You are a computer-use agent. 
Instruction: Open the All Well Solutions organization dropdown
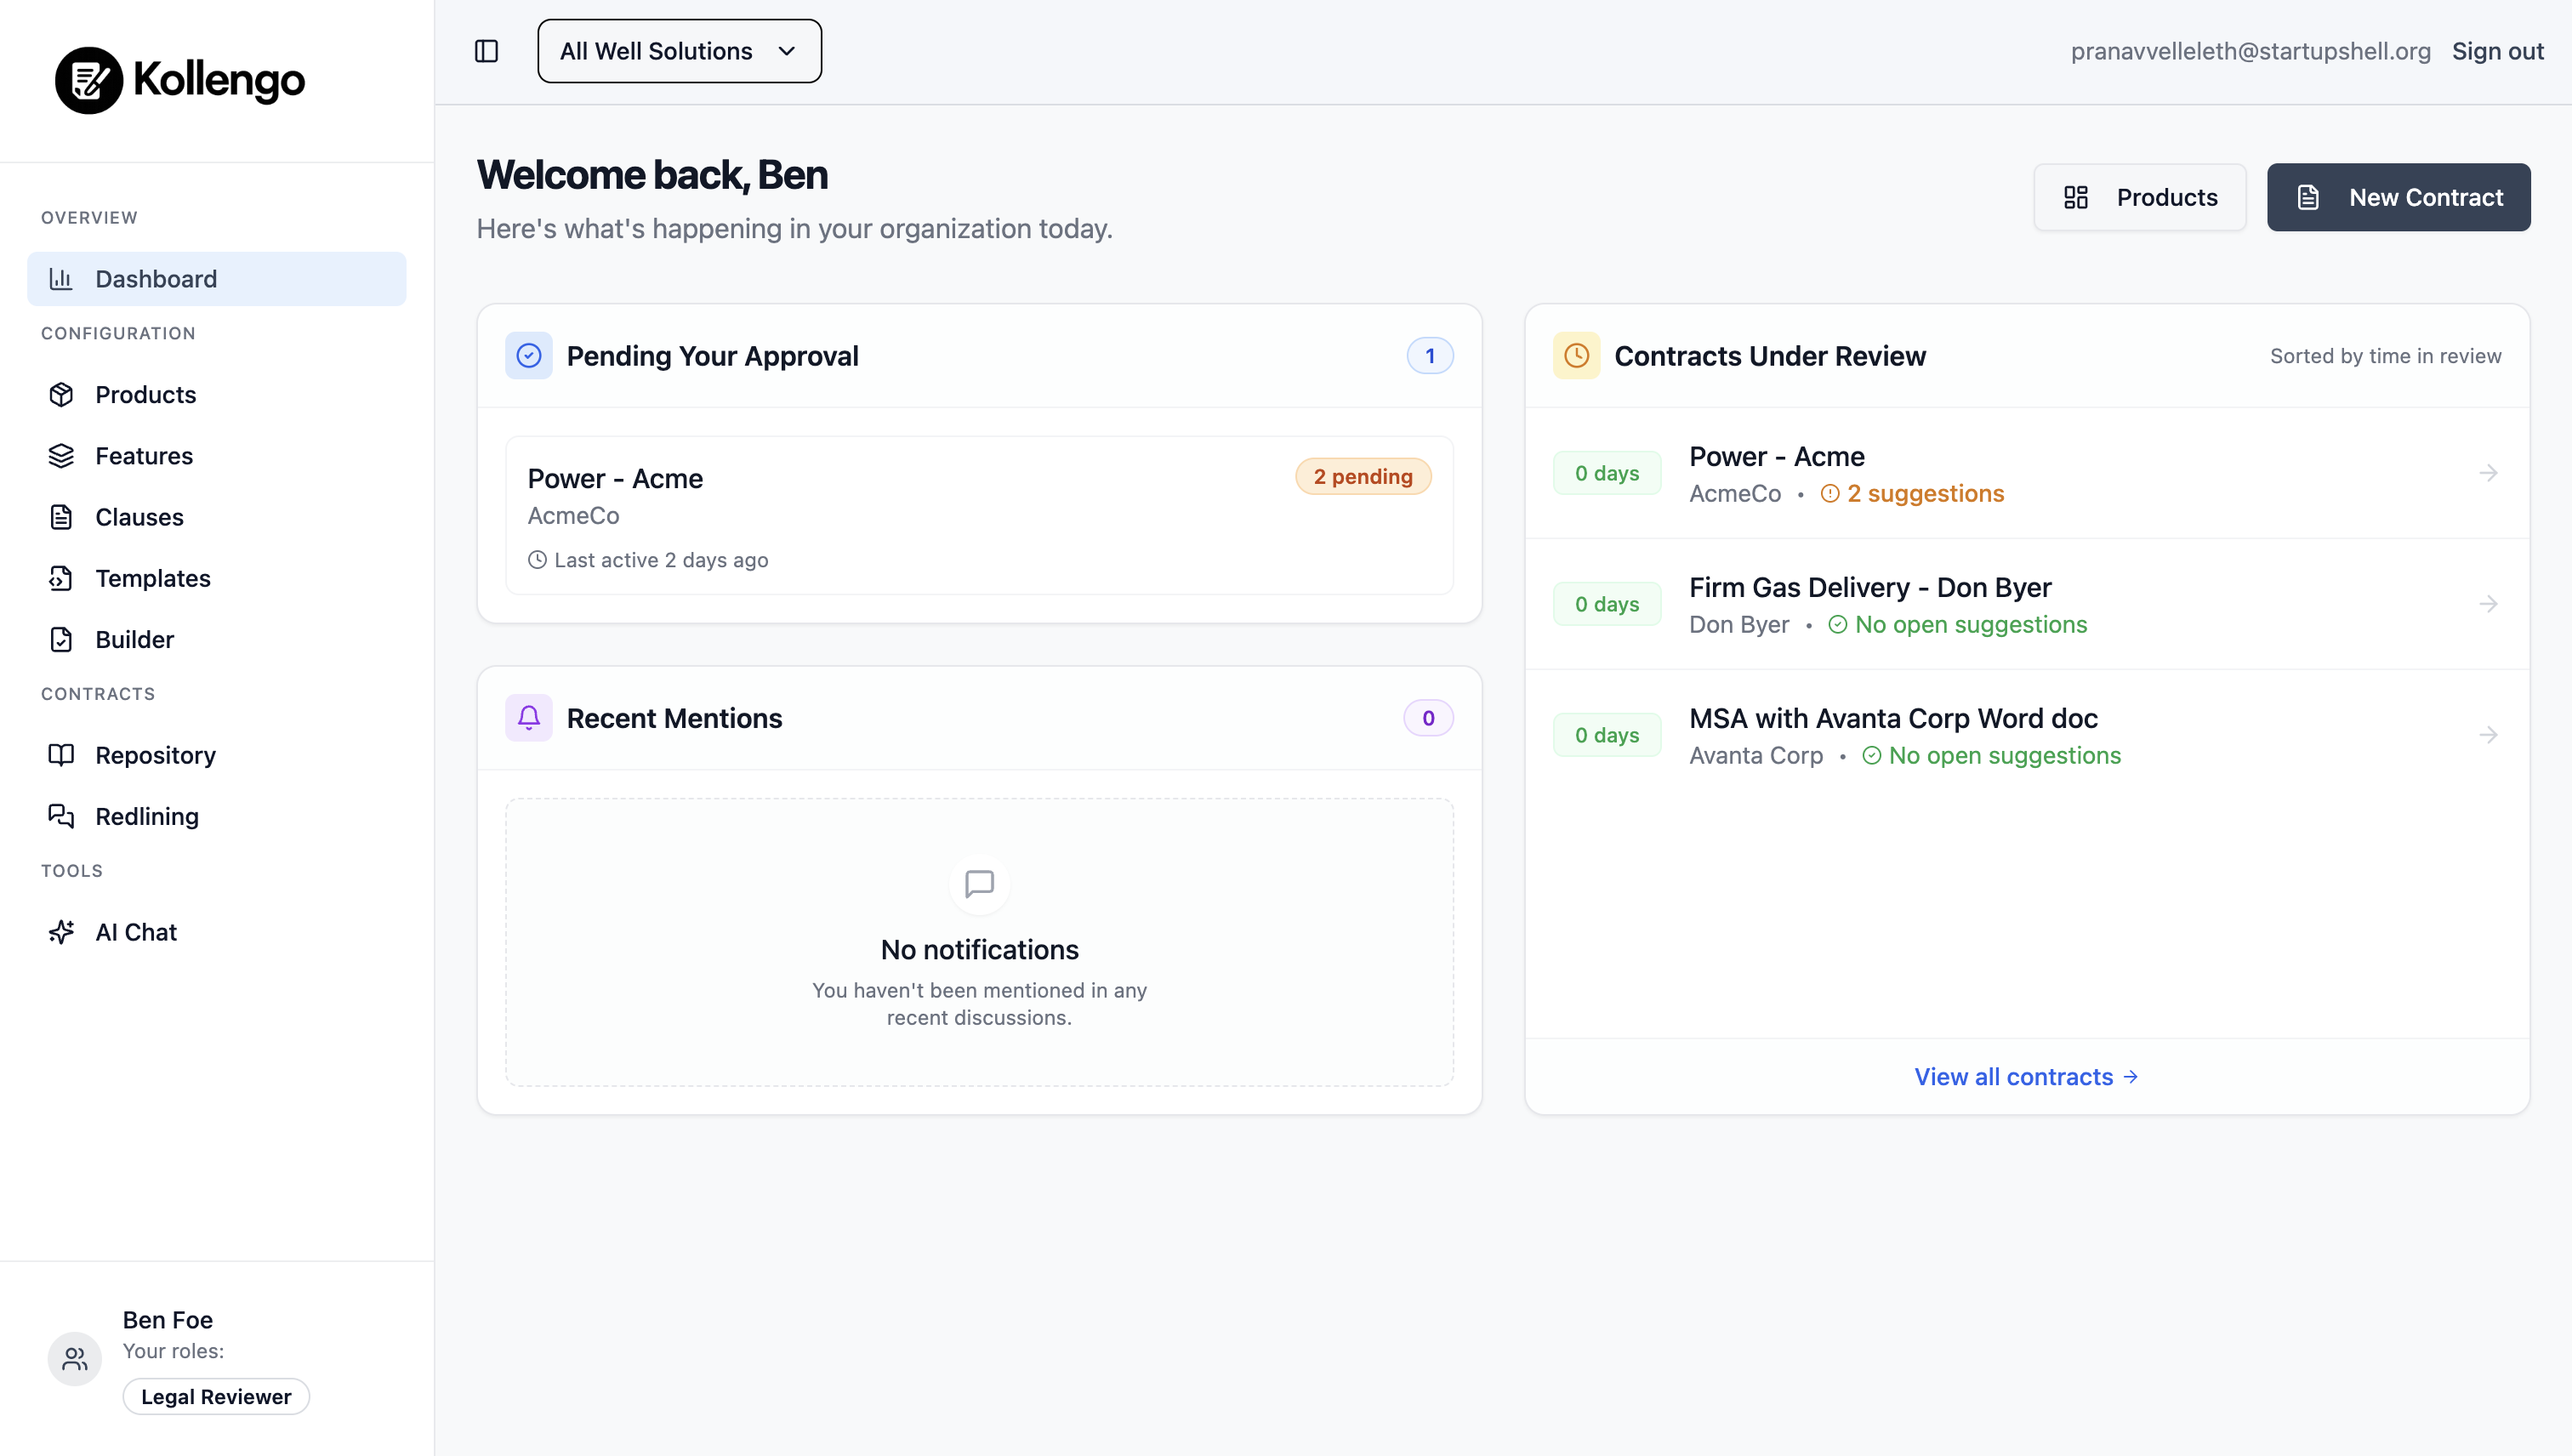point(679,50)
